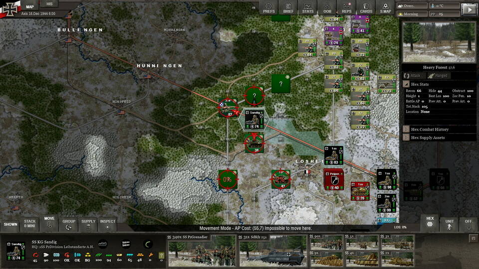
Task: Click the yellow experience stars icon (60)
Action: tap(119, 255)
